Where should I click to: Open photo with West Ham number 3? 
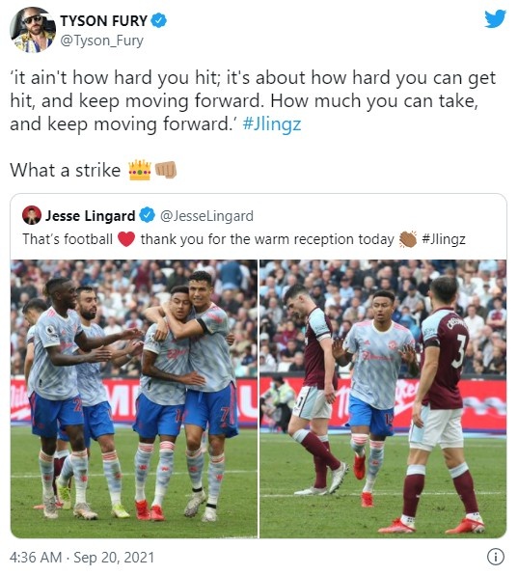point(383,398)
